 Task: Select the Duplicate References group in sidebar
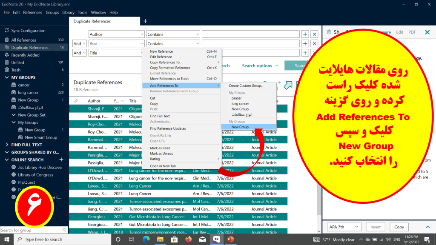pyautogui.click(x=34, y=48)
